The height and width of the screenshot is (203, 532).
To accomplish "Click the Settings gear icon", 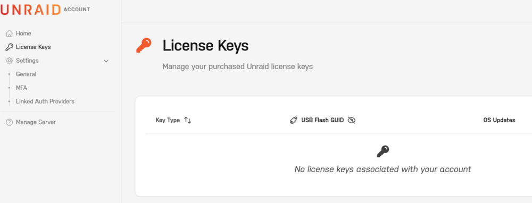I will tap(9, 61).
